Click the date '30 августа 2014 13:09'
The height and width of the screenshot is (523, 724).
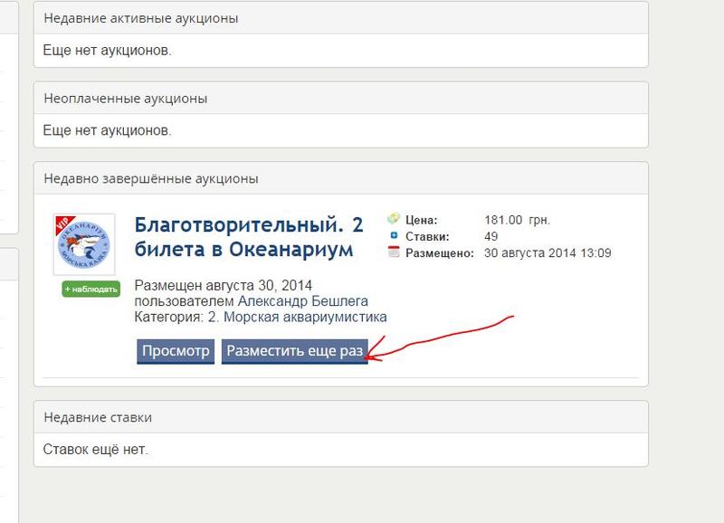548,253
